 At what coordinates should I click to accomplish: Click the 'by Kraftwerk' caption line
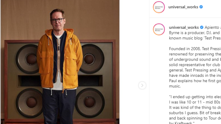coord(182,123)
